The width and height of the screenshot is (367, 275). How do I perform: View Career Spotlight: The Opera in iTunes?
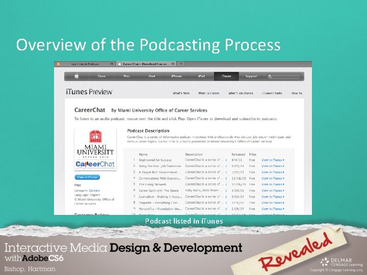[273, 190]
